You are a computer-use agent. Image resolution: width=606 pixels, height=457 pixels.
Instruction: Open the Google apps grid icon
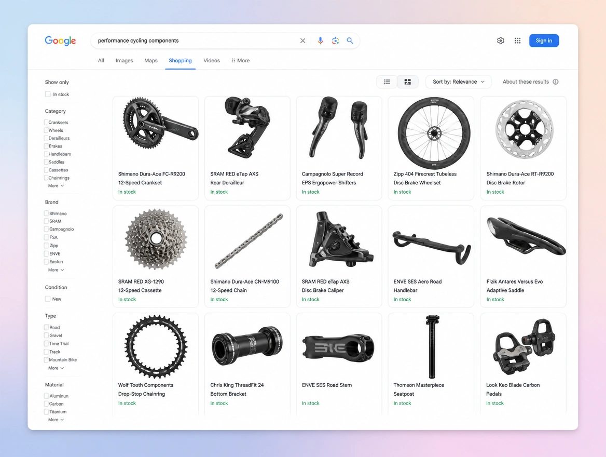click(x=517, y=41)
